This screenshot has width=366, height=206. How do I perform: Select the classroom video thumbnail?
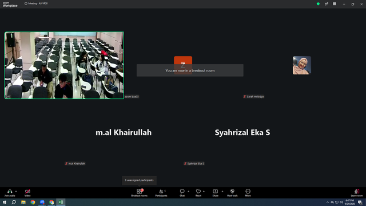point(64,65)
